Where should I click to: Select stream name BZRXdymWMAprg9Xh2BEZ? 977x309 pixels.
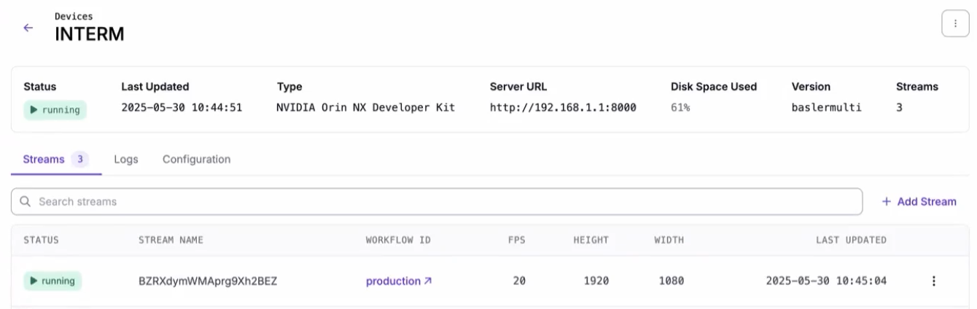tap(208, 281)
